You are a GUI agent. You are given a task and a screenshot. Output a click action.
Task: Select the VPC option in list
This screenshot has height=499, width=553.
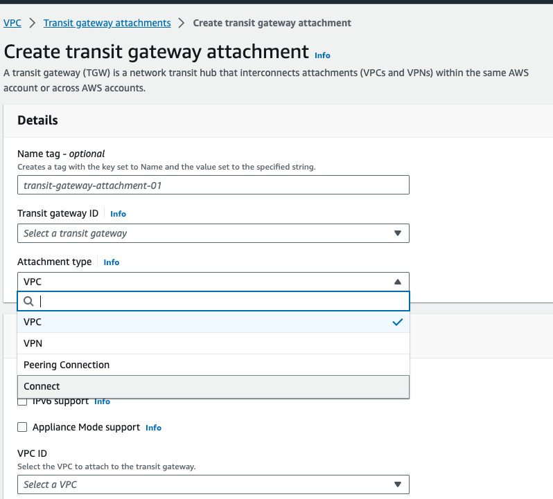pos(33,322)
